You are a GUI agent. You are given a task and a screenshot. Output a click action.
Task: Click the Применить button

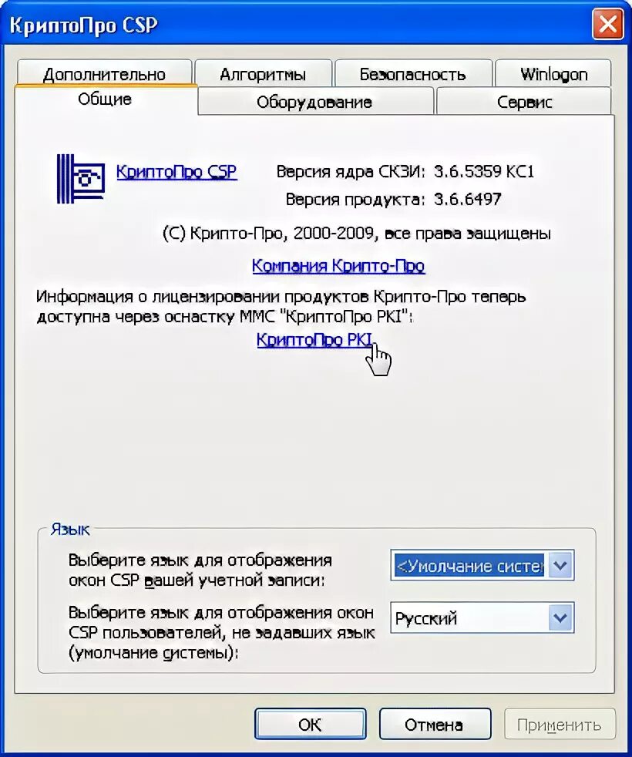[560, 724]
